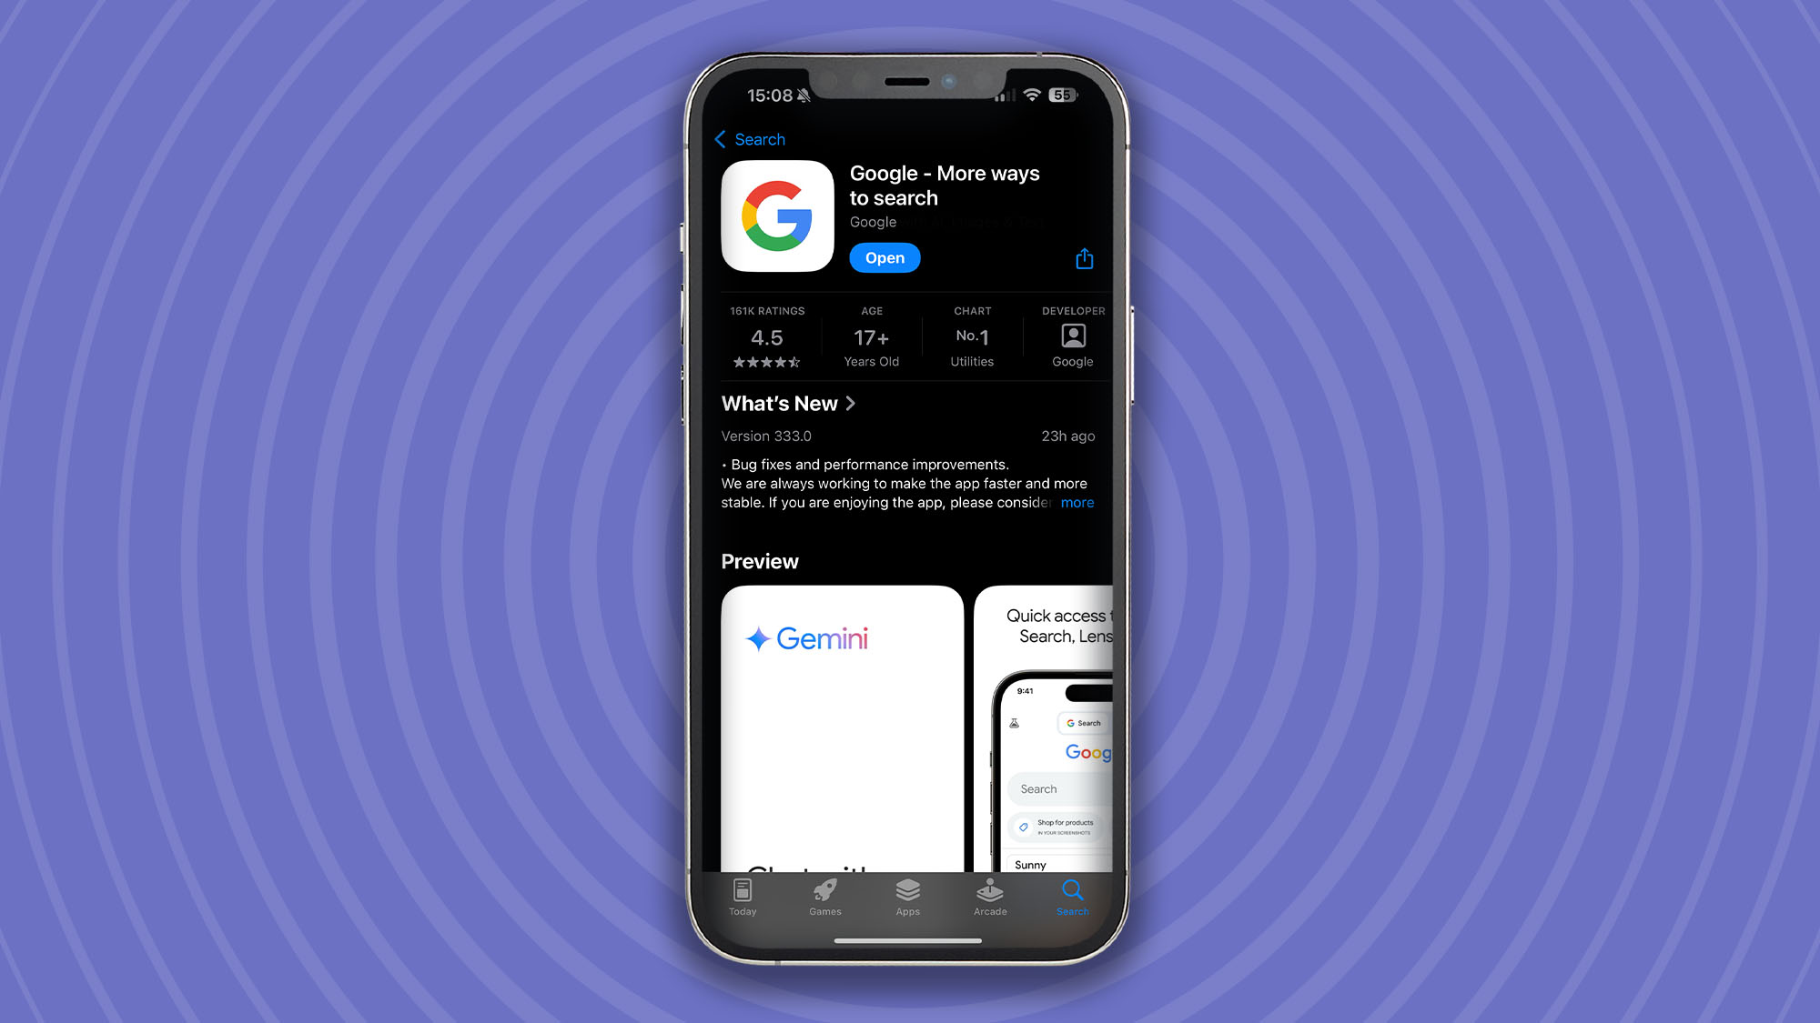The width and height of the screenshot is (1820, 1023).
Task: Tap the Open button to launch Google
Action: (x=884, y=257)
